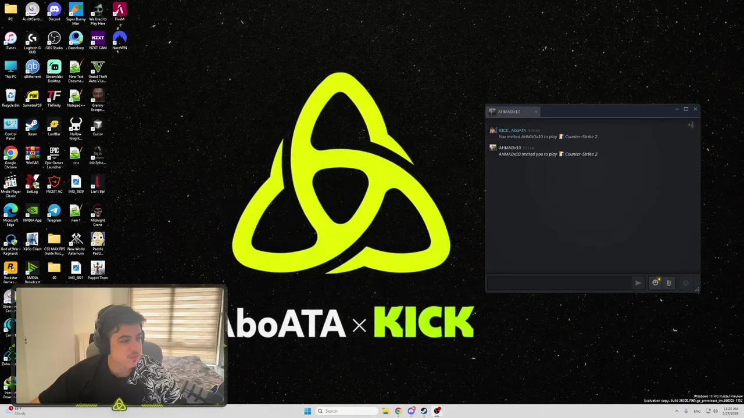Open the Midnight Crane game shortcut
744x418 pixels.
pos(98,215)
